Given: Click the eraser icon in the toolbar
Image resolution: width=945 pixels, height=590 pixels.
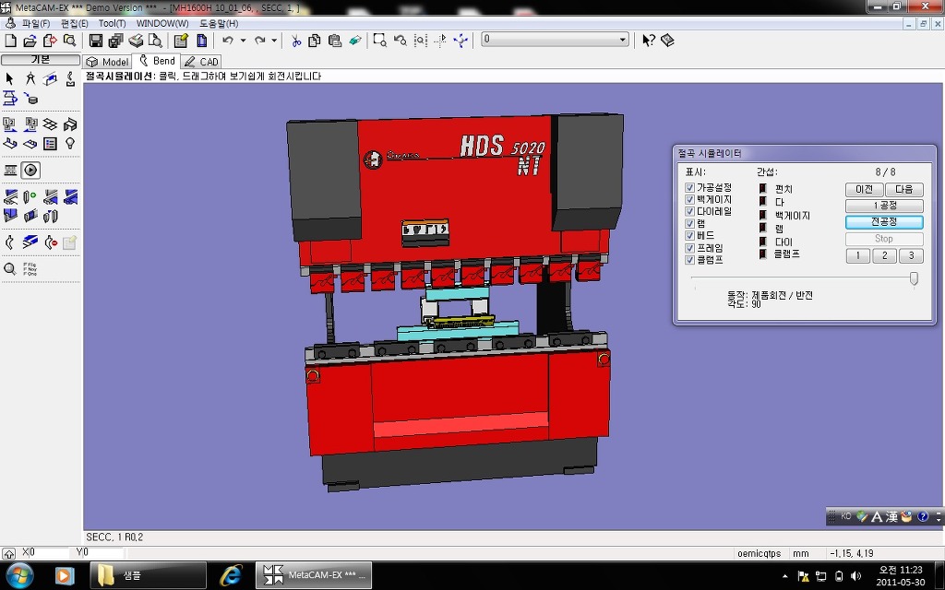Looking at the screenshot, I should click(x=355, y=41).
